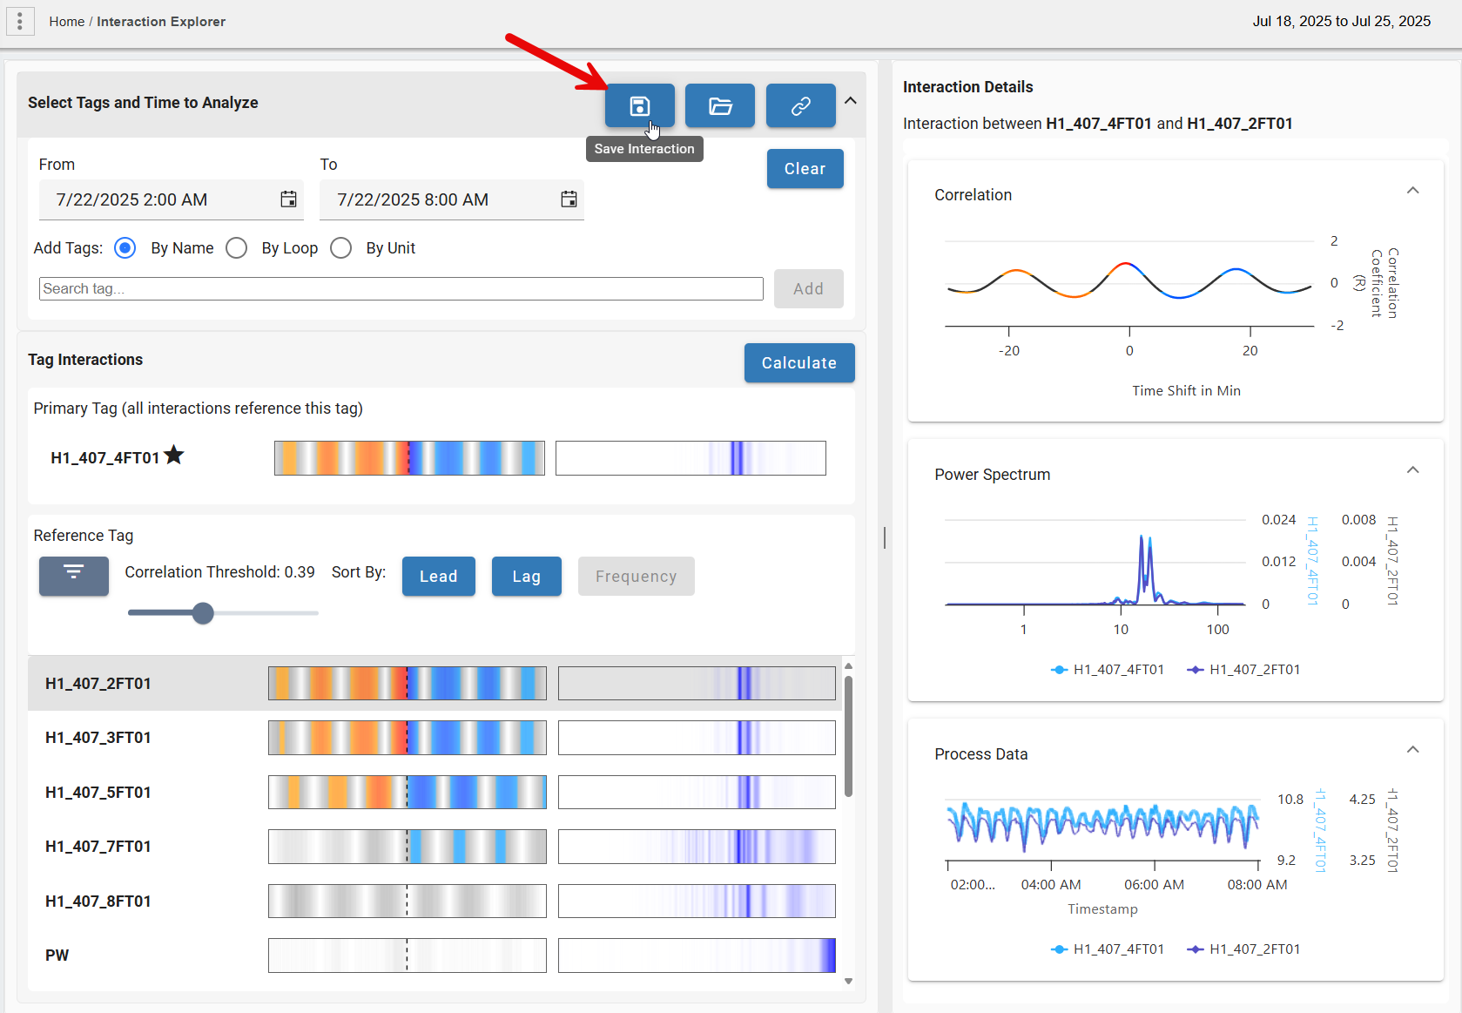This screenshot has width=1462, height=1013.
Task: Click the Clear button
Action: (805, 168)
